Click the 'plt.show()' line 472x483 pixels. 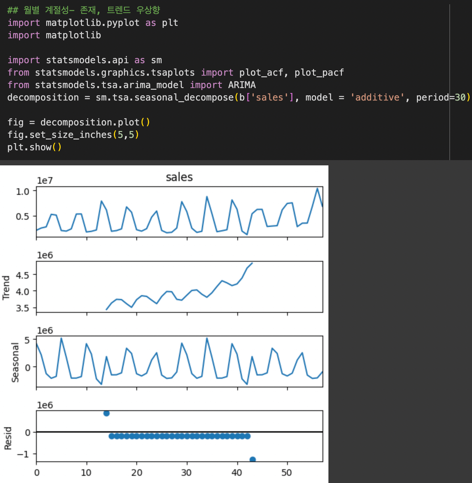(34, 147)
